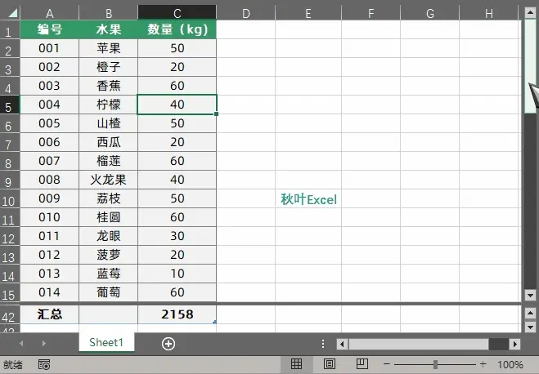
Task: Go to next sheet navigation arrow
Action: pyautogui.click(x=43, y=343)
